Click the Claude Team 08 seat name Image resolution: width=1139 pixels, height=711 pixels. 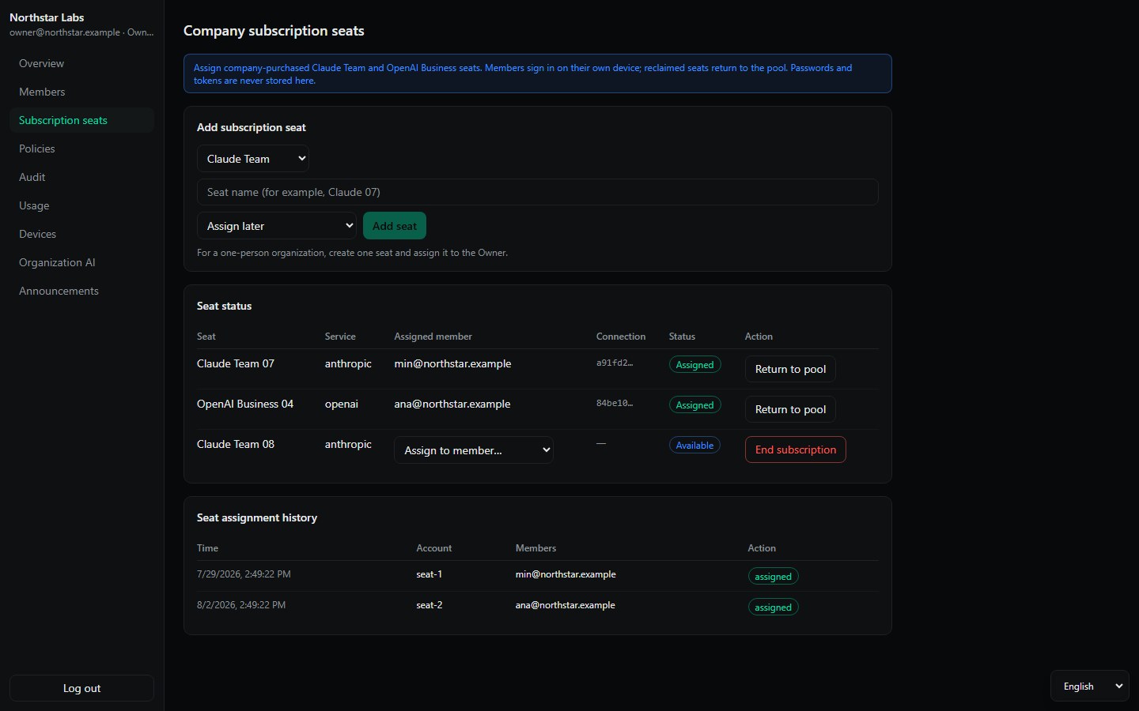tap(236, 444)
